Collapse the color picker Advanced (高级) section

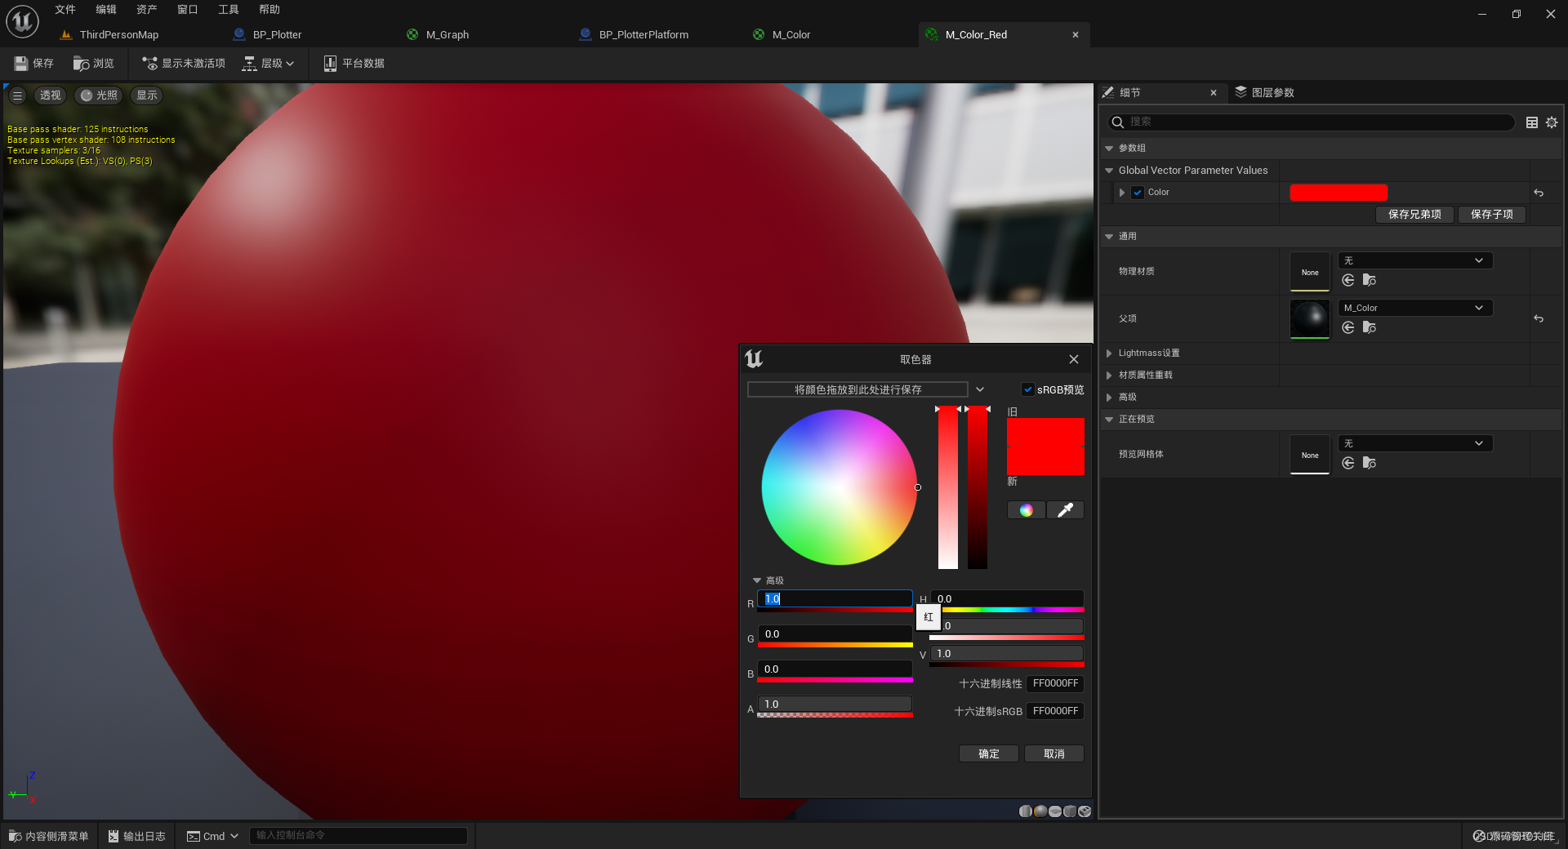tap(757, 580)
